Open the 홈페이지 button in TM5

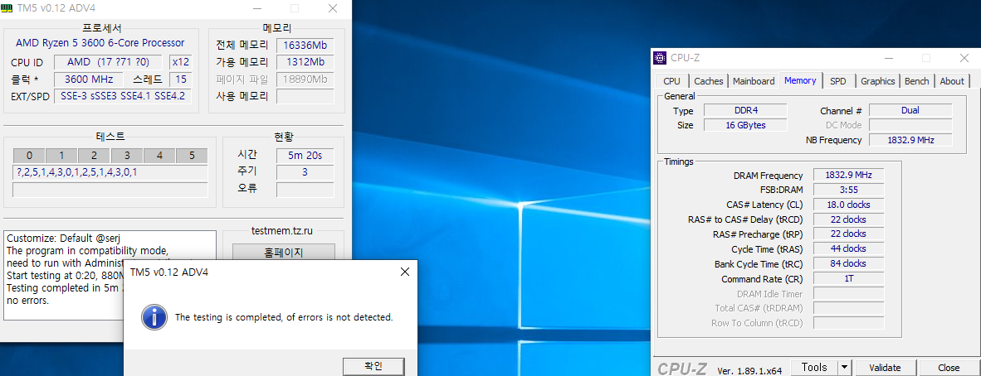[283, 253]
